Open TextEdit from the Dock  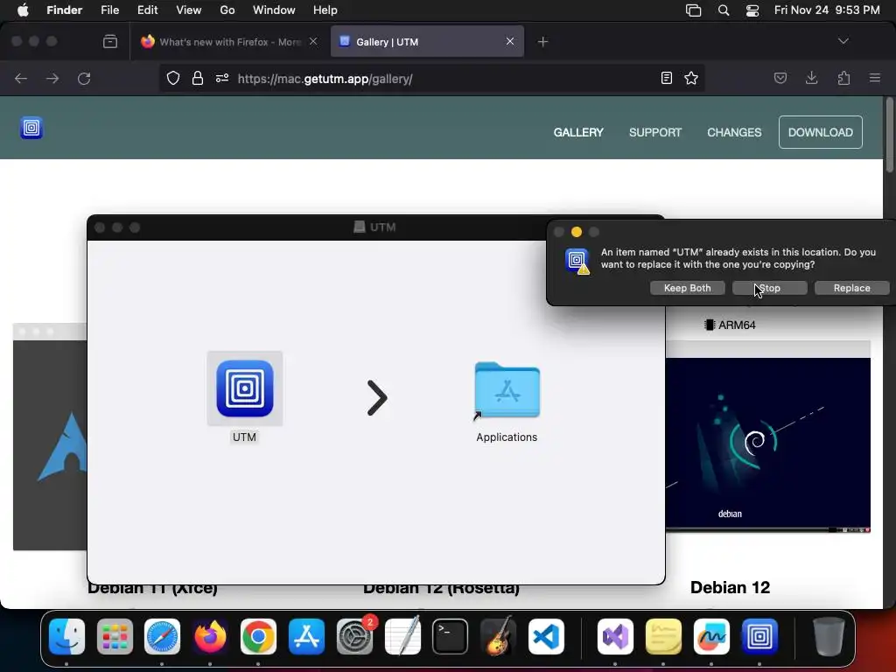(402, 637)
